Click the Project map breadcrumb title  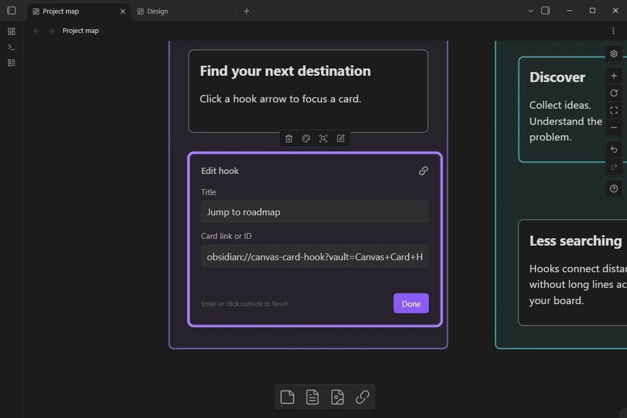tap(80, 31)
